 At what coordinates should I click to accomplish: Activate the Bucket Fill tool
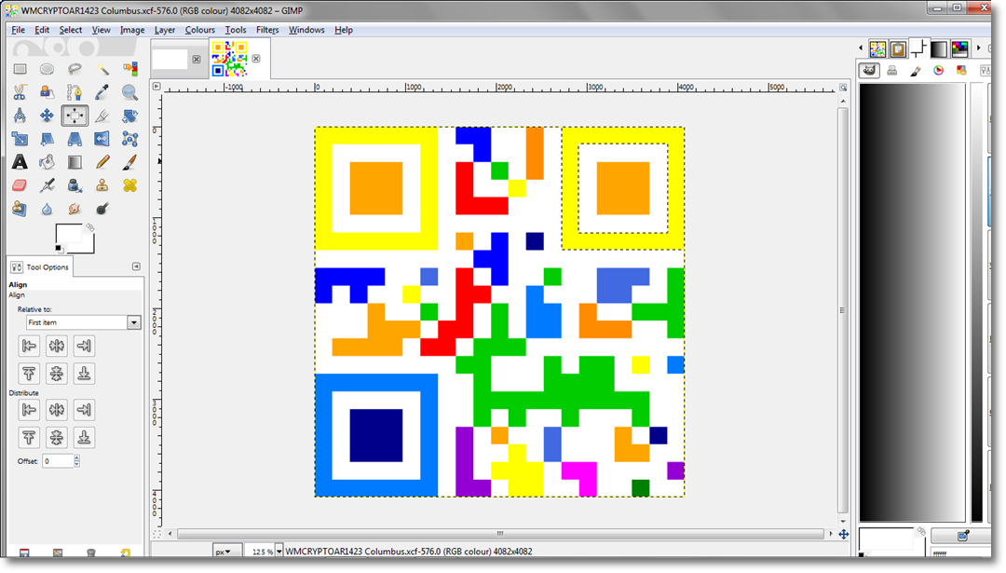(x=47, y=162)
